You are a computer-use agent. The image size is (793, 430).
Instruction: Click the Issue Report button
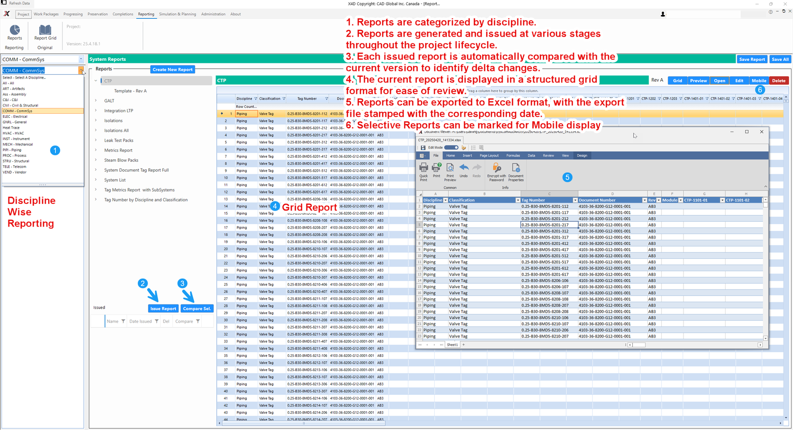[163, 308]
